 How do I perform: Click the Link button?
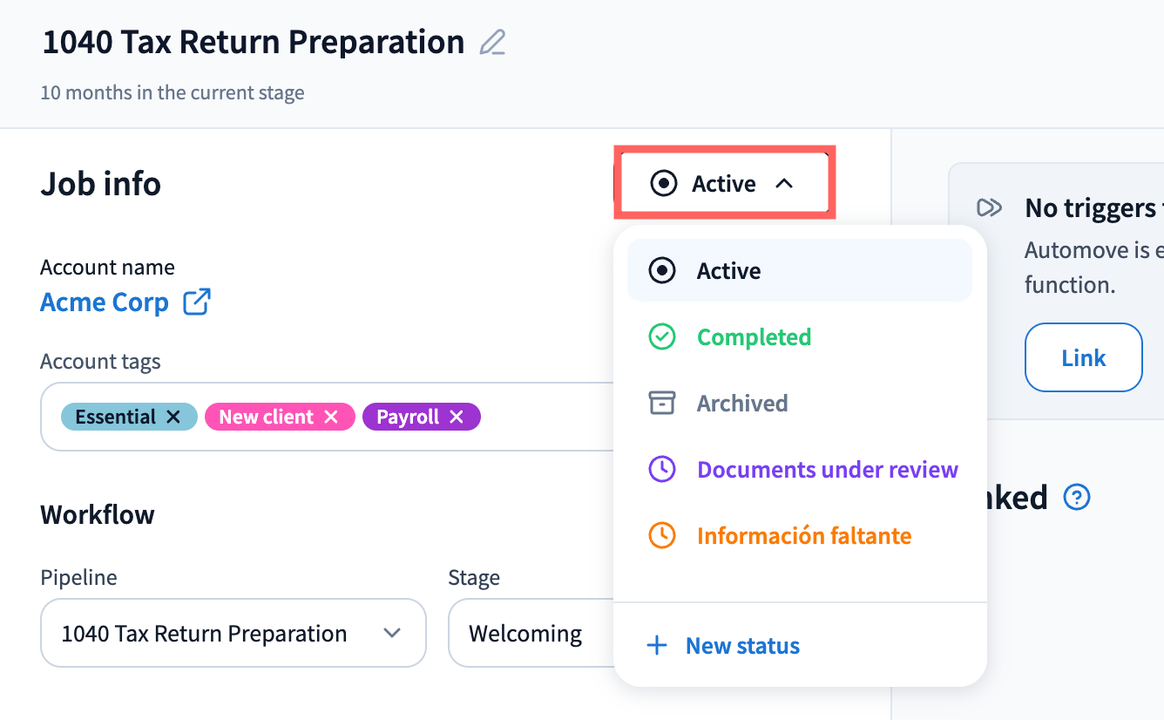(x=1084, y=358)
